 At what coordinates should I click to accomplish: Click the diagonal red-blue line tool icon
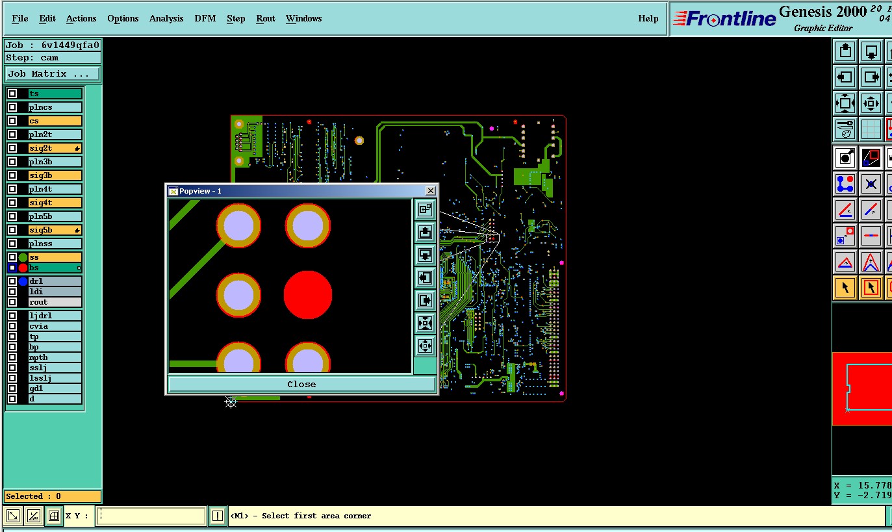(x=871, y=210)
